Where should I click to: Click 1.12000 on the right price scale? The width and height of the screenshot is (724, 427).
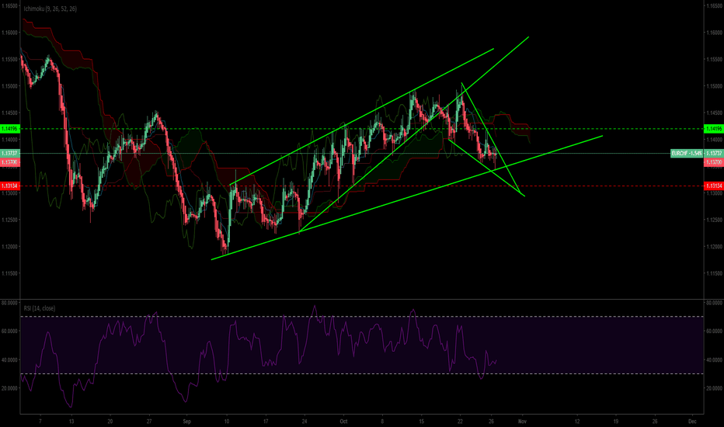tap(715, 247)
